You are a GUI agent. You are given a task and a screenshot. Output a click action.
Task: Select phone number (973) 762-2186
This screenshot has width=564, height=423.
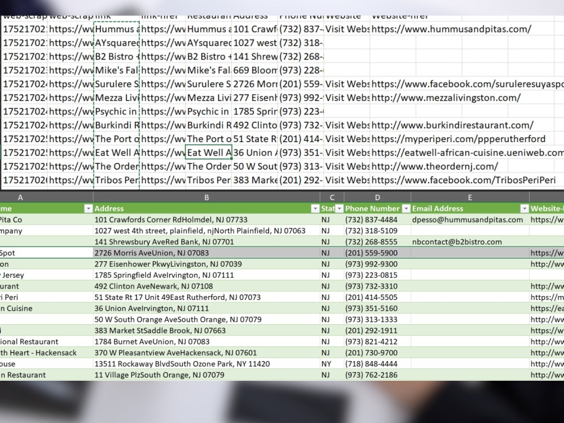point(377,375)
